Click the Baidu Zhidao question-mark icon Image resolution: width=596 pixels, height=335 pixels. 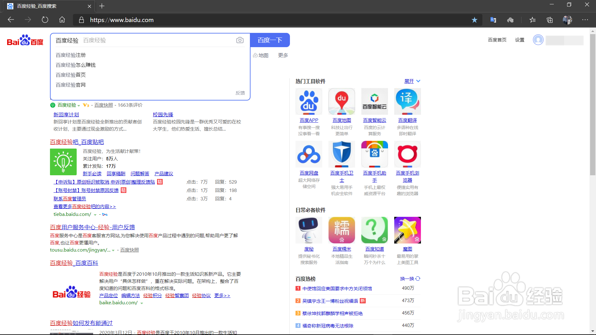[x=374, y=230]
